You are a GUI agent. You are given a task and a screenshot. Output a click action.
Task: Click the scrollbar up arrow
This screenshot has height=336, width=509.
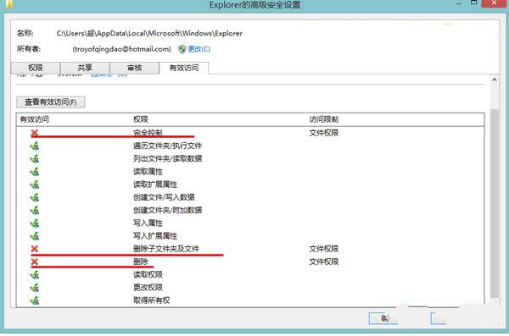click(494, 80)
